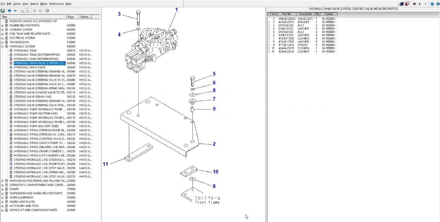Click the gray right arrow icon

coord(425,4)
